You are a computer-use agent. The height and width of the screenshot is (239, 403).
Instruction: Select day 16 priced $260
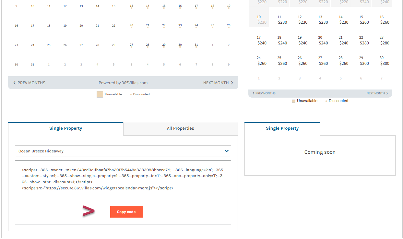click(385, 19)
